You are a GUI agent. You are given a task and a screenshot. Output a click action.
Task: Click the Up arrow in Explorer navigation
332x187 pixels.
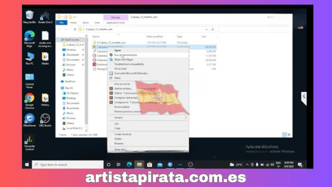click(75, 29)
